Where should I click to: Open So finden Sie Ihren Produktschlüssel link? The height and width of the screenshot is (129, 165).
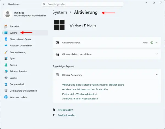pyautogui.click(x=80, y=98)
